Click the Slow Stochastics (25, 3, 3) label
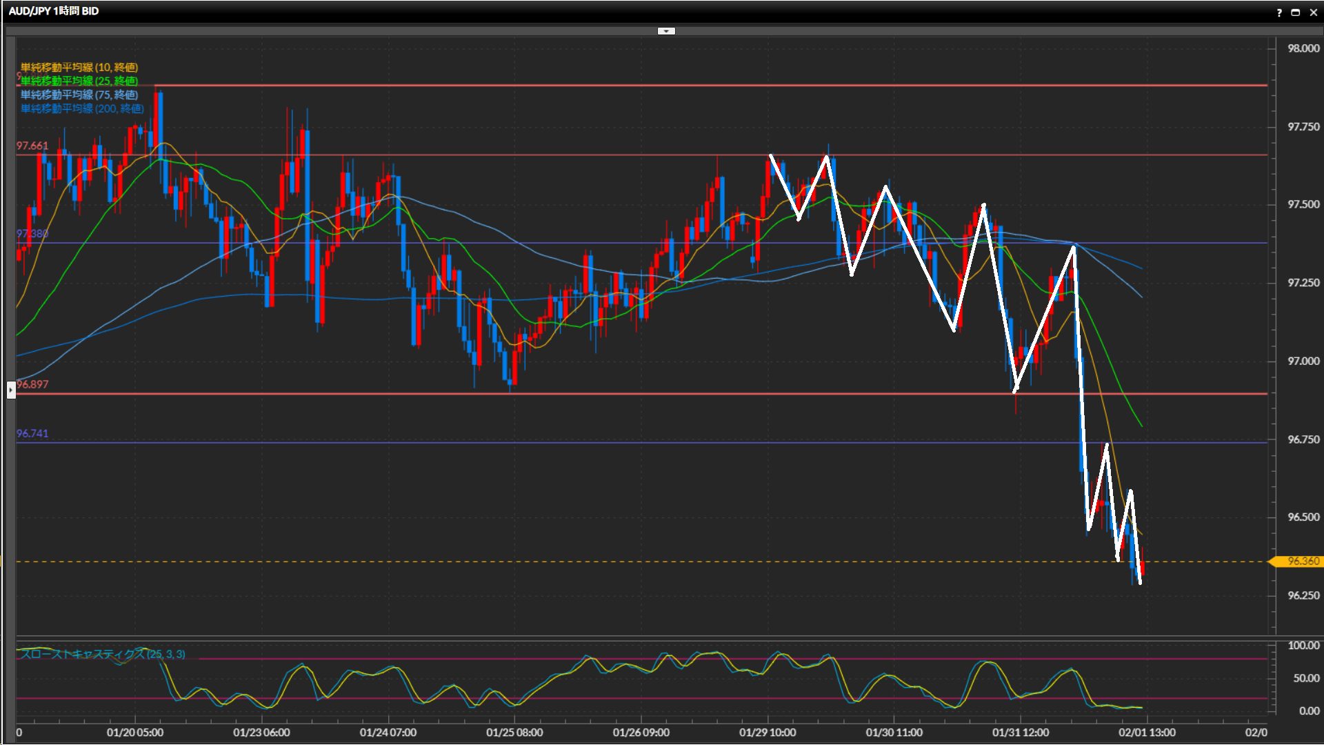Viewport: 1324px width, 745px height. pos(102,654)
